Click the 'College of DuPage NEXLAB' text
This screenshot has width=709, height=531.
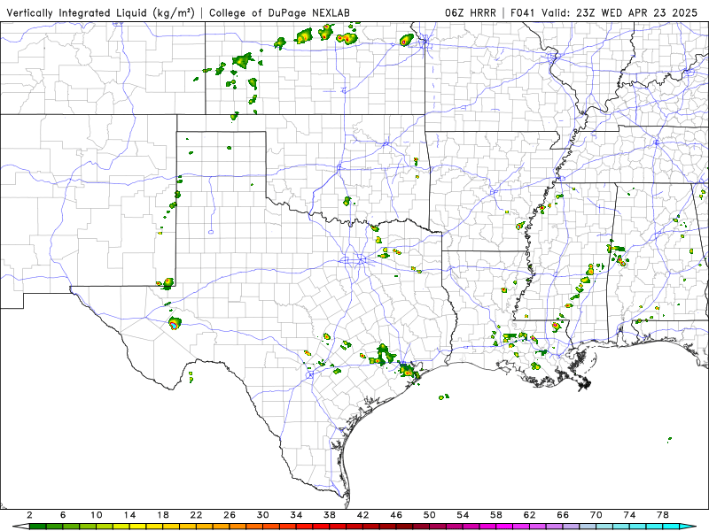(x=279, y=12)
